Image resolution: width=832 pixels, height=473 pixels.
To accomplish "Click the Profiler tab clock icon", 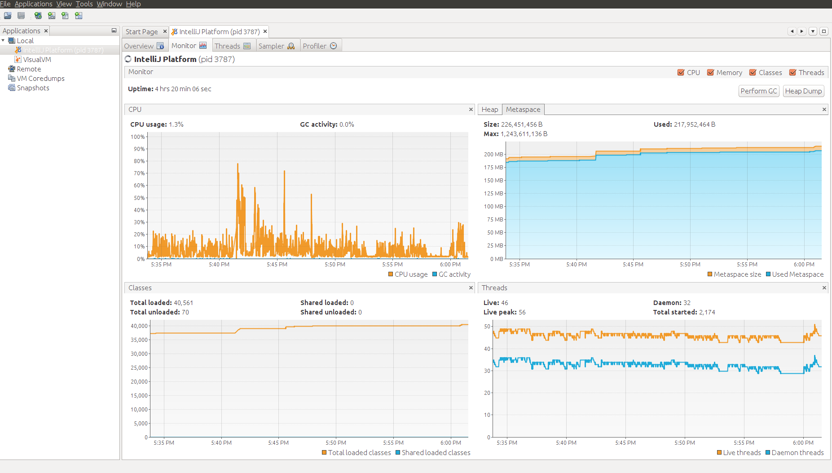I will click(334, 46).
